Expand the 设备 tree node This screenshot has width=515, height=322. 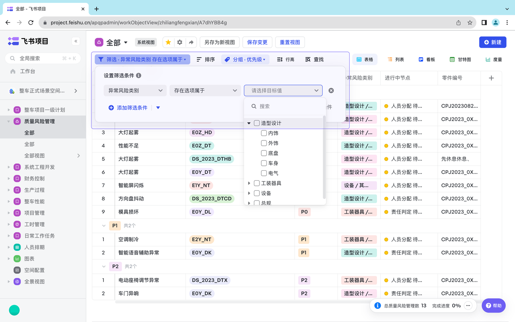(249, 194)
